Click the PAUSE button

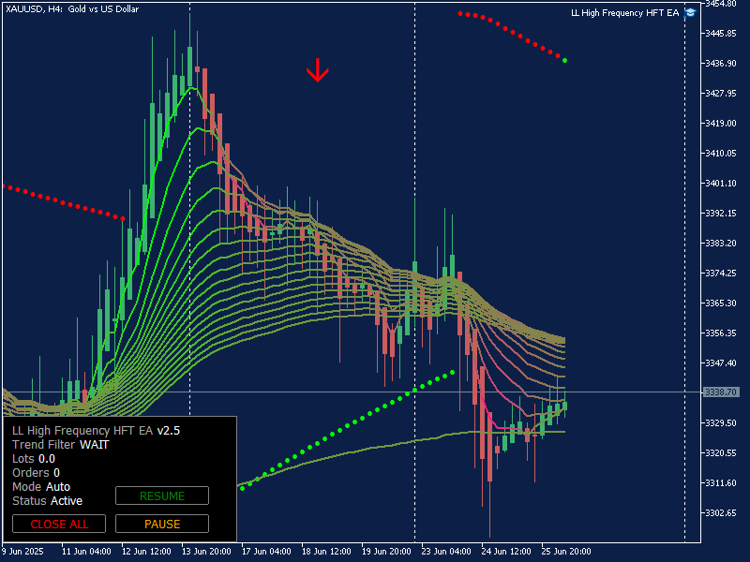point(162,524)
